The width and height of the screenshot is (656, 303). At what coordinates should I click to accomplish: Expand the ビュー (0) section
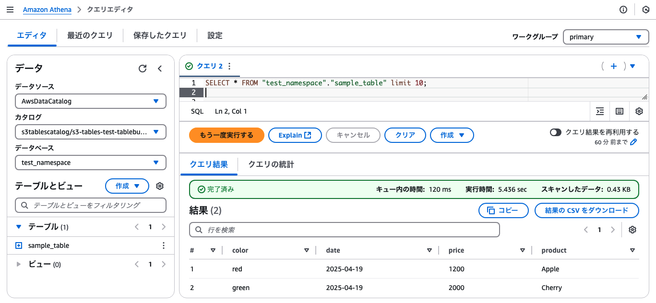coord(19,264)
